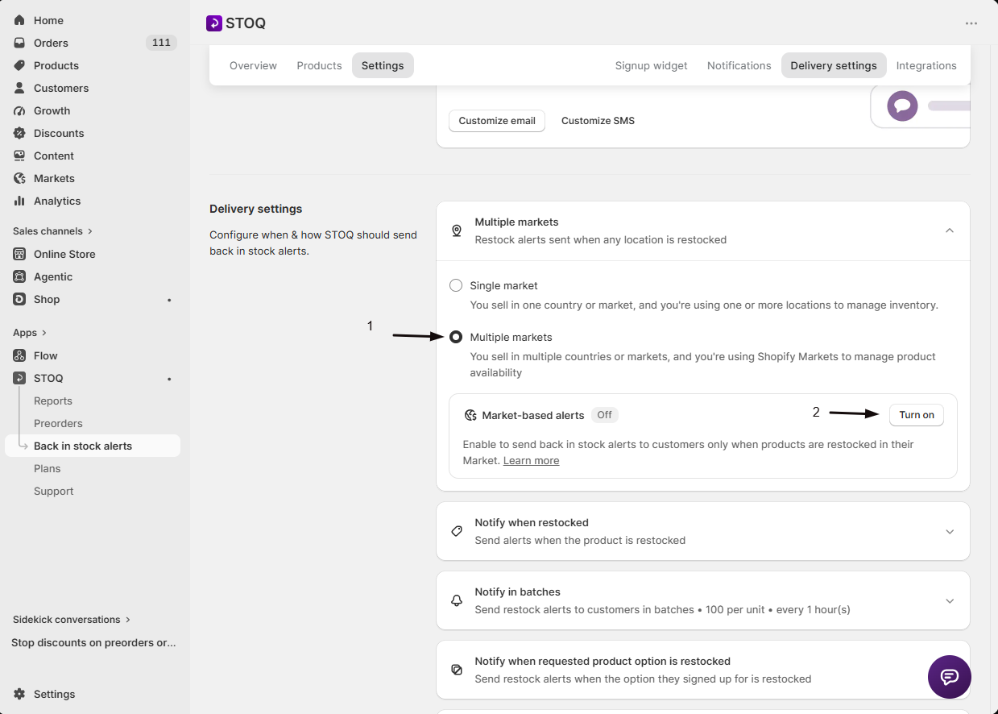The height and width of the screenshot is (714, 998).
Task: Click the Delivery settings heading
Action: coord(256,209)
